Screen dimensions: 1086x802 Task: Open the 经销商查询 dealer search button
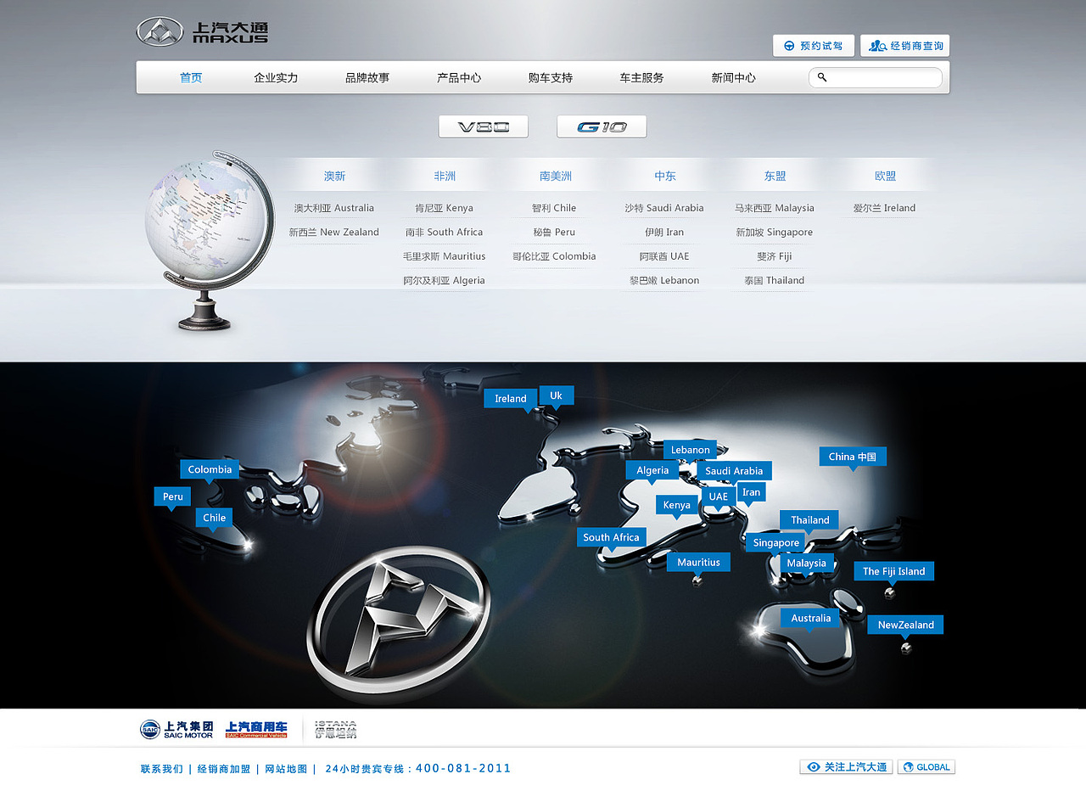point(904,46)
